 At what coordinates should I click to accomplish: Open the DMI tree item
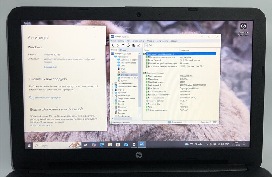click(x=121, y=66)
